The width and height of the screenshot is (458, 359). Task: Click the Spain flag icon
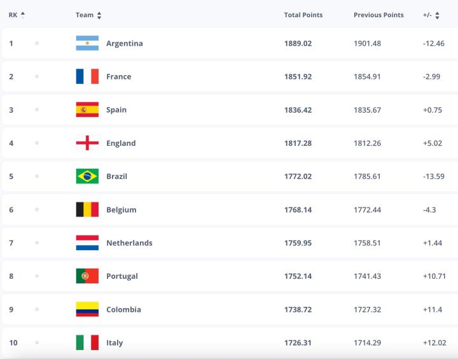pyautogui.click(x=87, y=109)
